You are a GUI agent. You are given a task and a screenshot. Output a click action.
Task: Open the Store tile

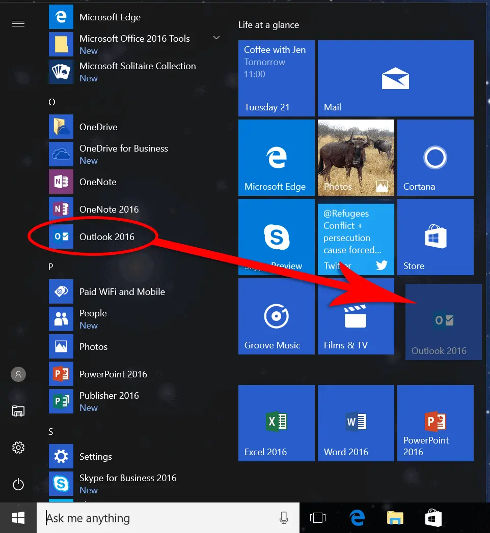tap(435, 237)
